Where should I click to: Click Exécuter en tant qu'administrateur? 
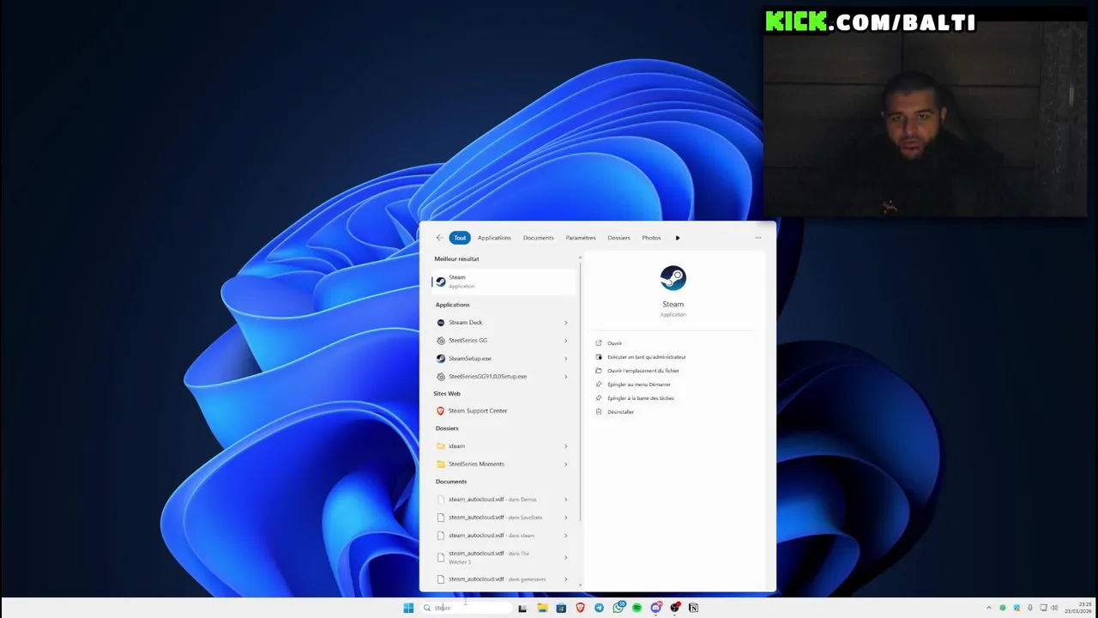(647, 357)
